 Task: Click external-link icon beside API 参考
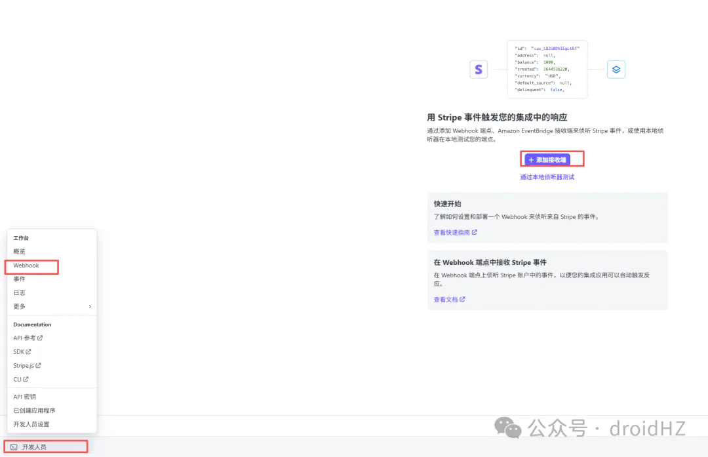tap(40, 338)
